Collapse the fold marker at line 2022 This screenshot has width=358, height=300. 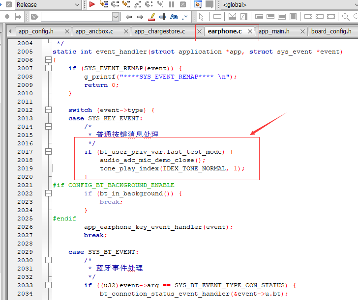pyautogui.click(x=48, y=193)
